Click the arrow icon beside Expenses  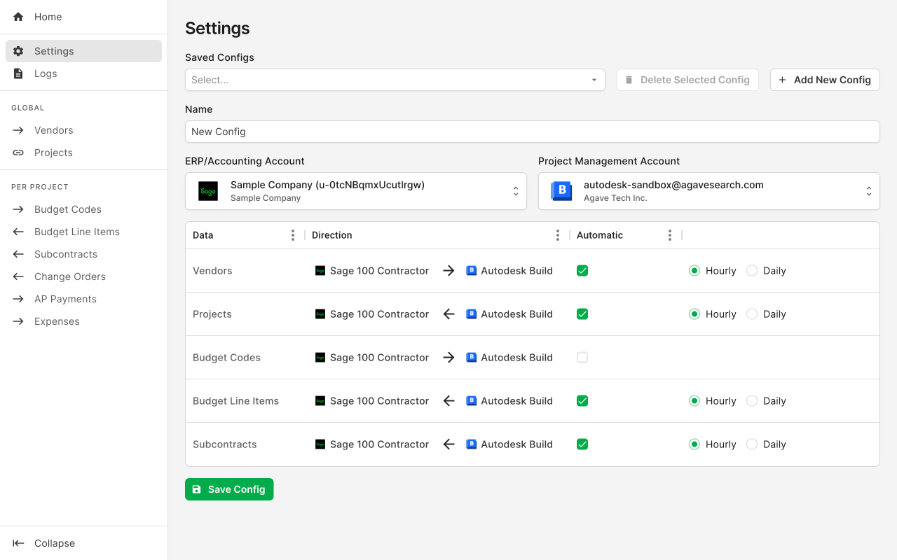click(18, 321)
